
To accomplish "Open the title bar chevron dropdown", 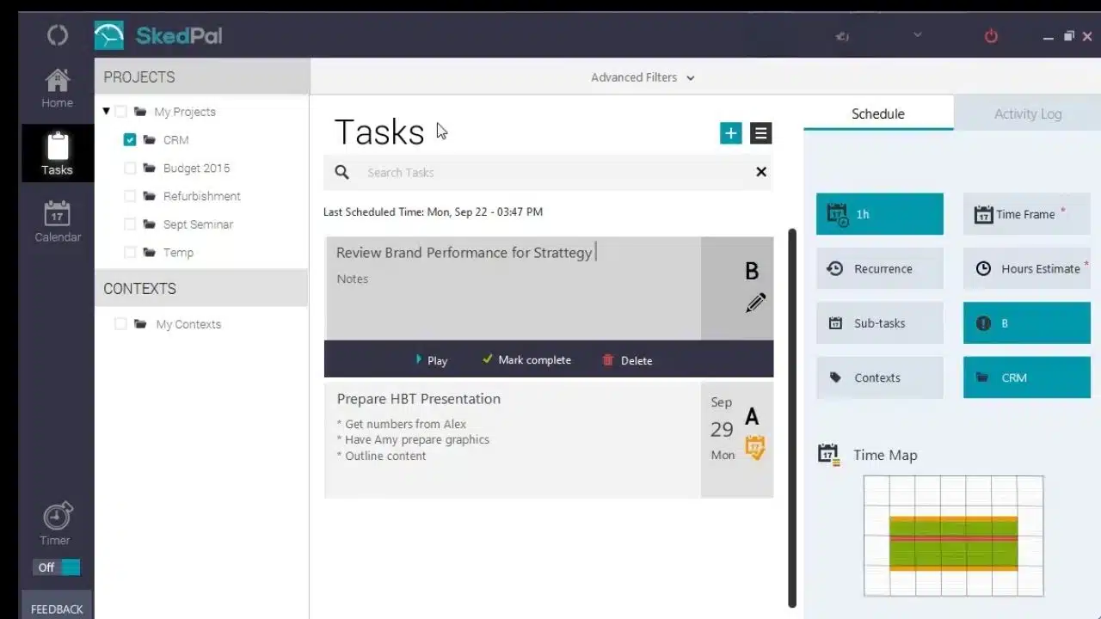I will [x=918, y=35].
